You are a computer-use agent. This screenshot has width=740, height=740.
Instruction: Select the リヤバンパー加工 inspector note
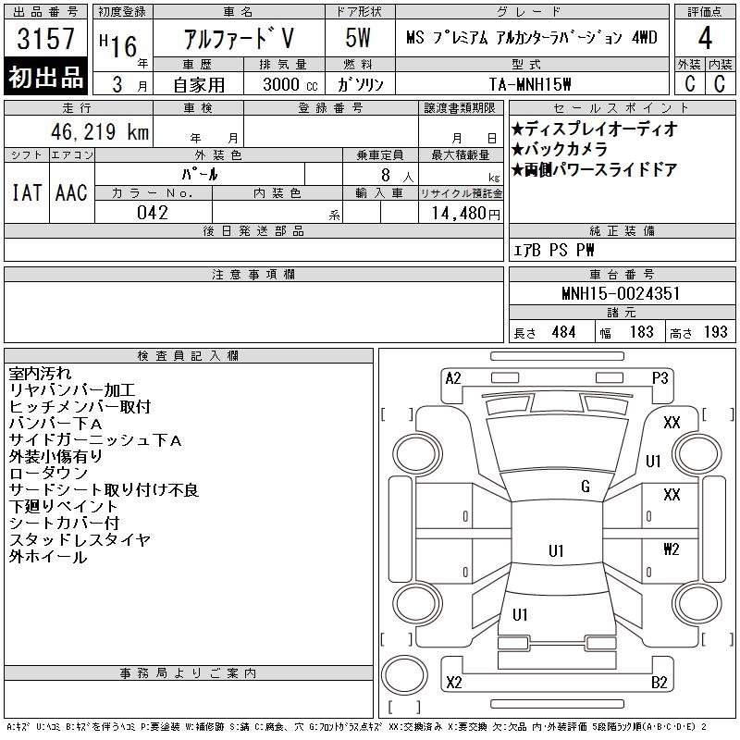(x=72, y=390)
